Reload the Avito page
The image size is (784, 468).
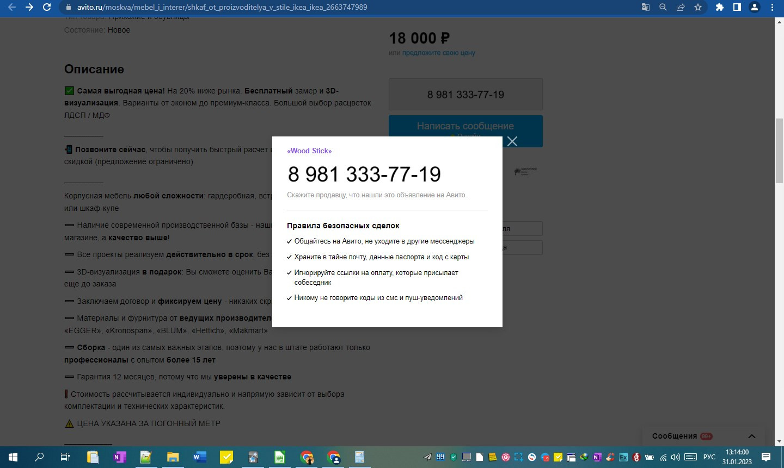pyautogui.click(x=47, y=7)
